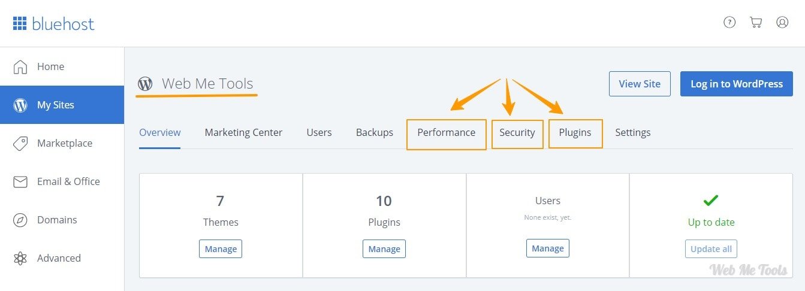Open the Advanced sidebar section
This screenshot has width=805, height=291.
tap(62, 258)
